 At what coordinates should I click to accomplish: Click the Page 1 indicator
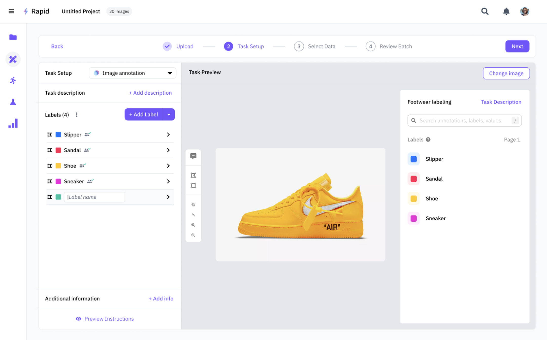[x=512, y=140]
